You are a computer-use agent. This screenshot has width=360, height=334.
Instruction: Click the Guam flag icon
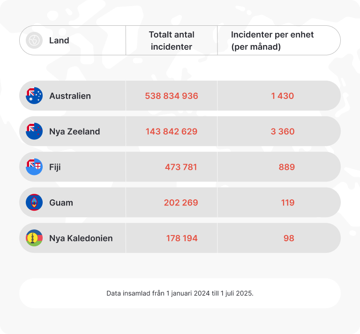pyautogui.click(x=34, y=203)
